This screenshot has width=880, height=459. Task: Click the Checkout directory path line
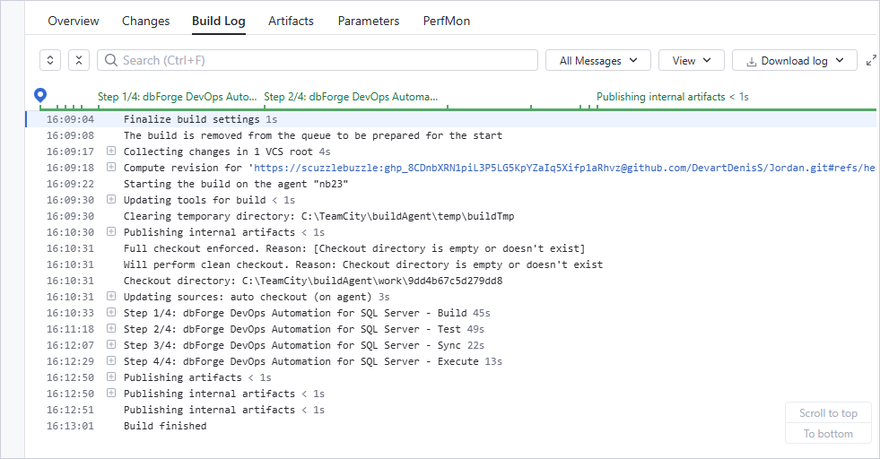[313, 281]
